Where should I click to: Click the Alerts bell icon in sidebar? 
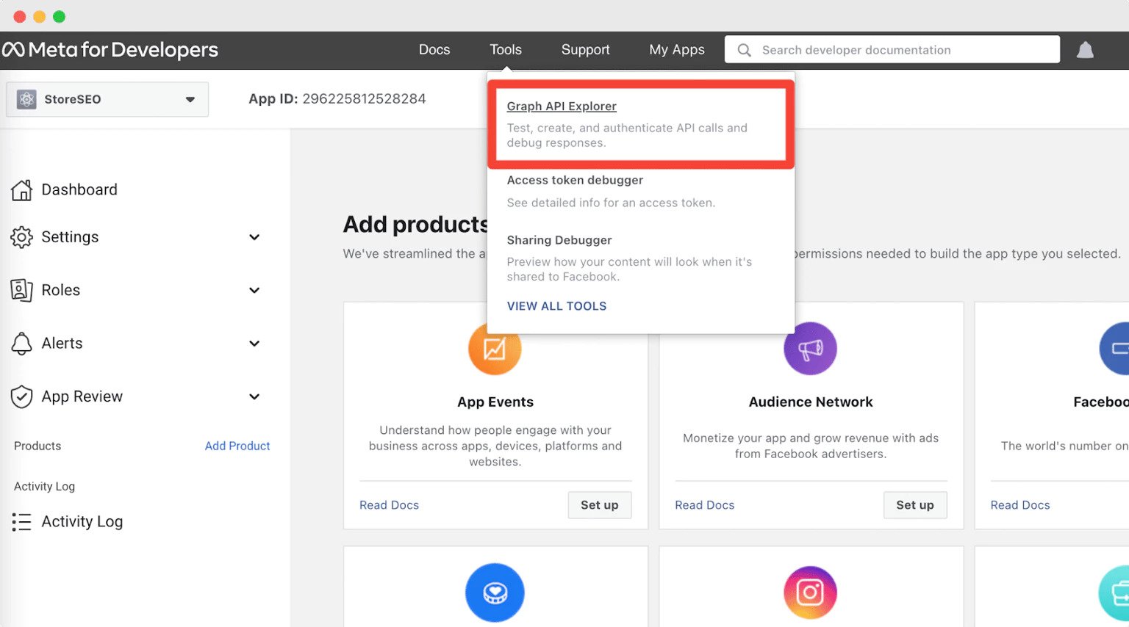[21, 344]
